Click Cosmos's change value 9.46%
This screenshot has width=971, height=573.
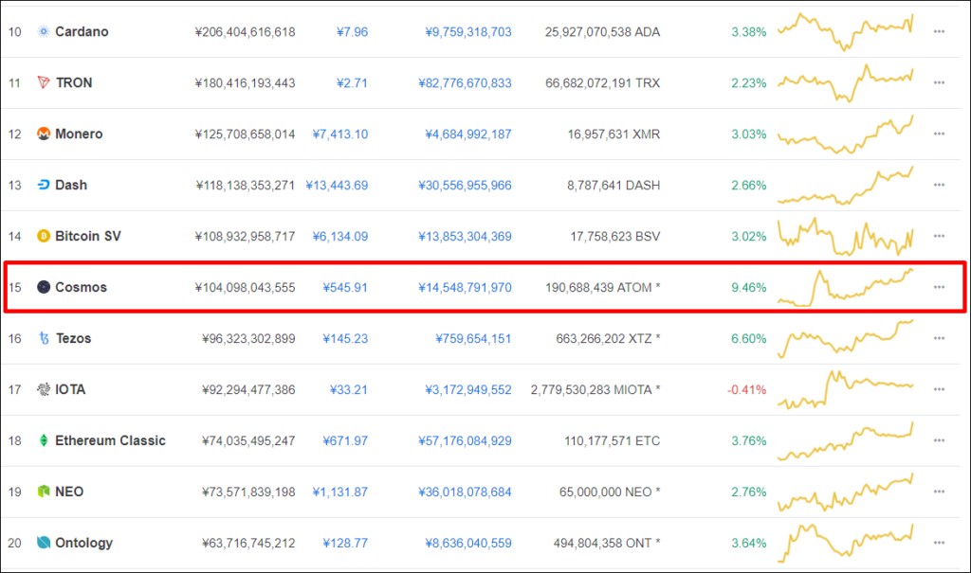pyautogui.click(x=749, y=288)
